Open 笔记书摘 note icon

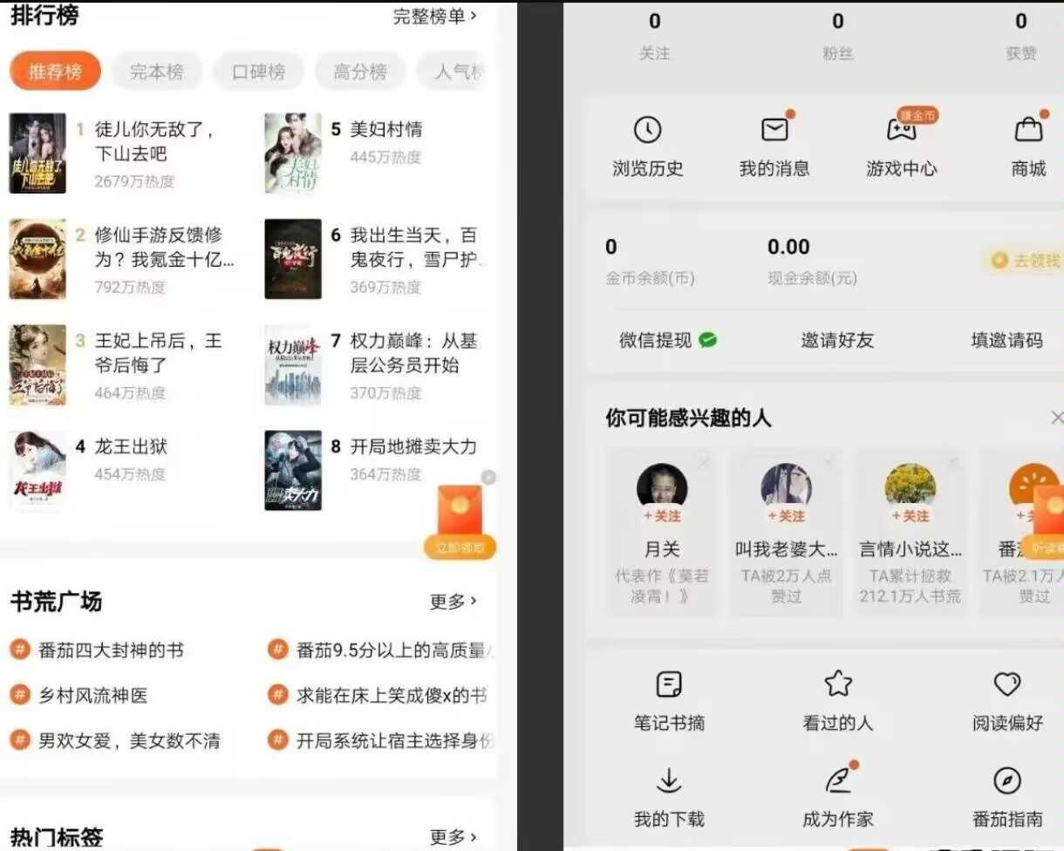tap(669, 684)
